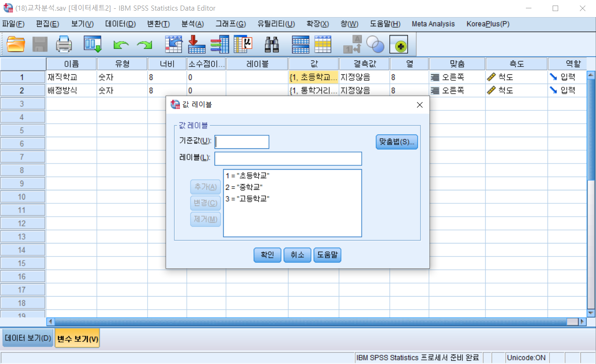Open the 변환(T) menu
596x364 pixels.
[x=158, y=24]
